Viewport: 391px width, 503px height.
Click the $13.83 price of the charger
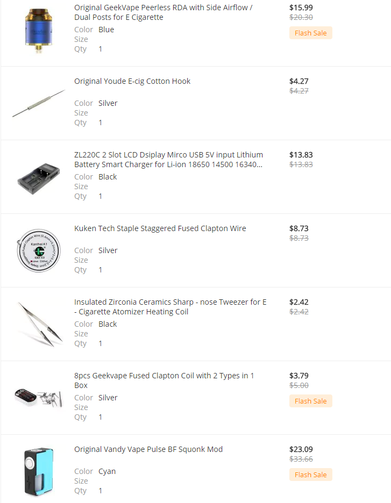point(301,155)
